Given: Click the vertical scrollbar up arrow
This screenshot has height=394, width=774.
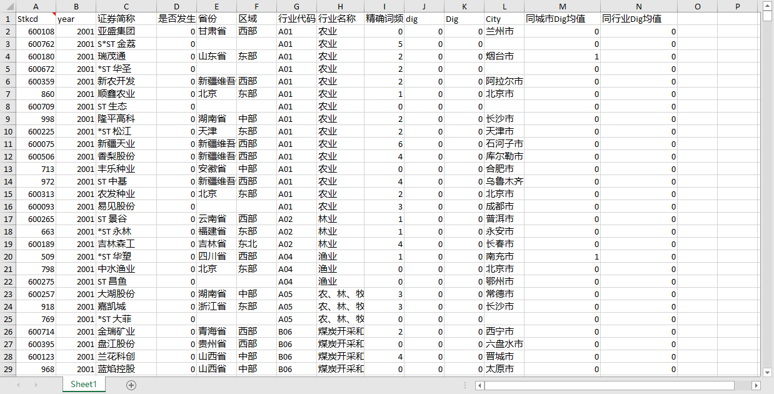Looking at the screenshot, I should (768, 6).
